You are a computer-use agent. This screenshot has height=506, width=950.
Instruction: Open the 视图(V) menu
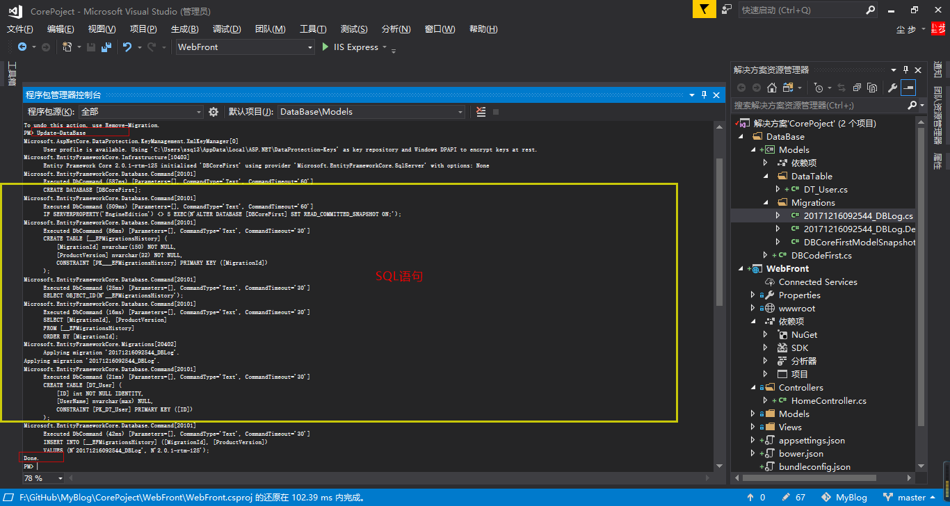(102, 29)
